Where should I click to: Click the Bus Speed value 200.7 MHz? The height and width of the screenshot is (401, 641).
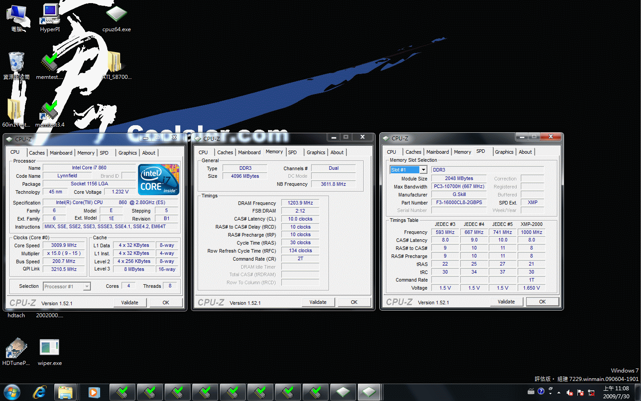coord(64,262)
